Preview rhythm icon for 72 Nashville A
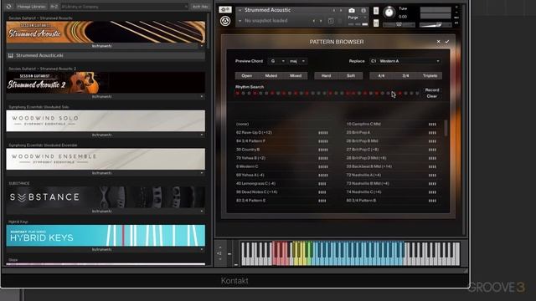The height and width of the screenshot is (301, 536). coord(432,176)
